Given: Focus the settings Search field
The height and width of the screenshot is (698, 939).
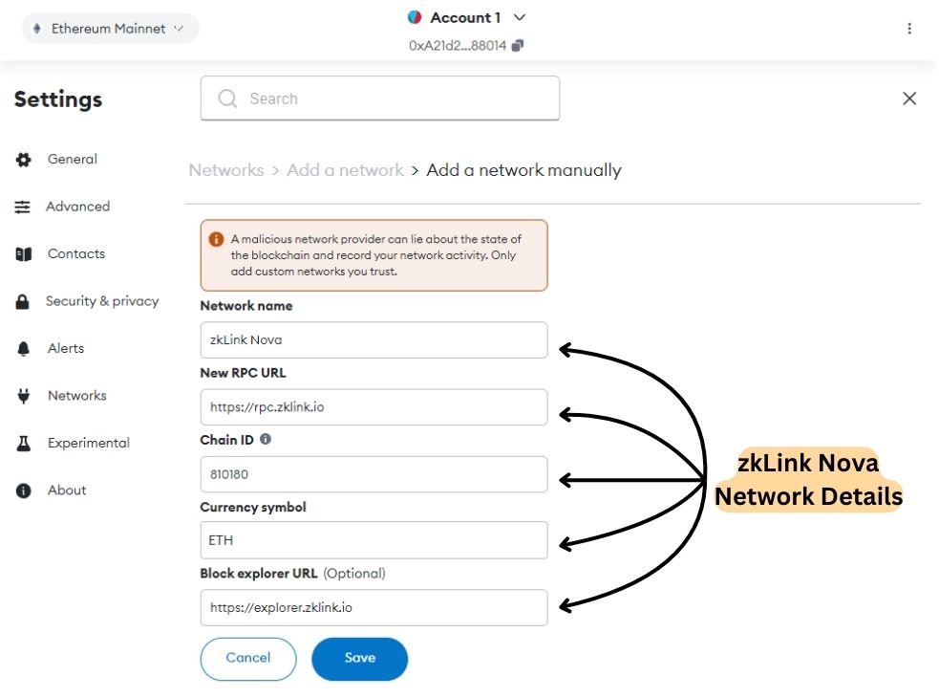Looking at the screenshot, I should pyautogui.click(x=379, y=98).
